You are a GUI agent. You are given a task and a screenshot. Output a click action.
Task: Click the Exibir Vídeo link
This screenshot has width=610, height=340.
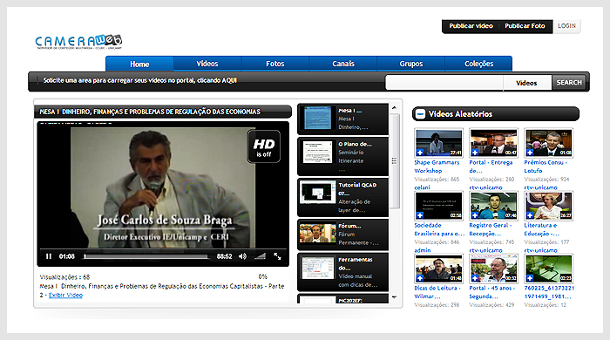click(65, 295)
